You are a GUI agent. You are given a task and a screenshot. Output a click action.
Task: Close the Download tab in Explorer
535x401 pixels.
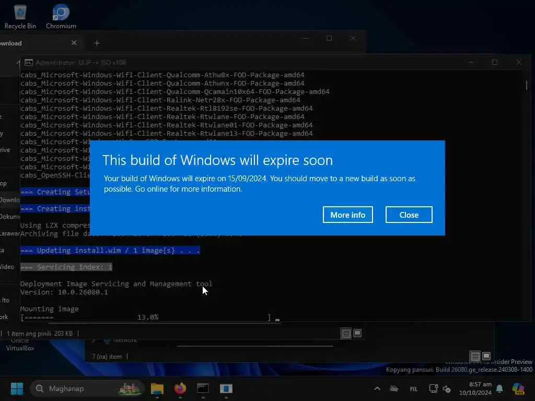74,43
